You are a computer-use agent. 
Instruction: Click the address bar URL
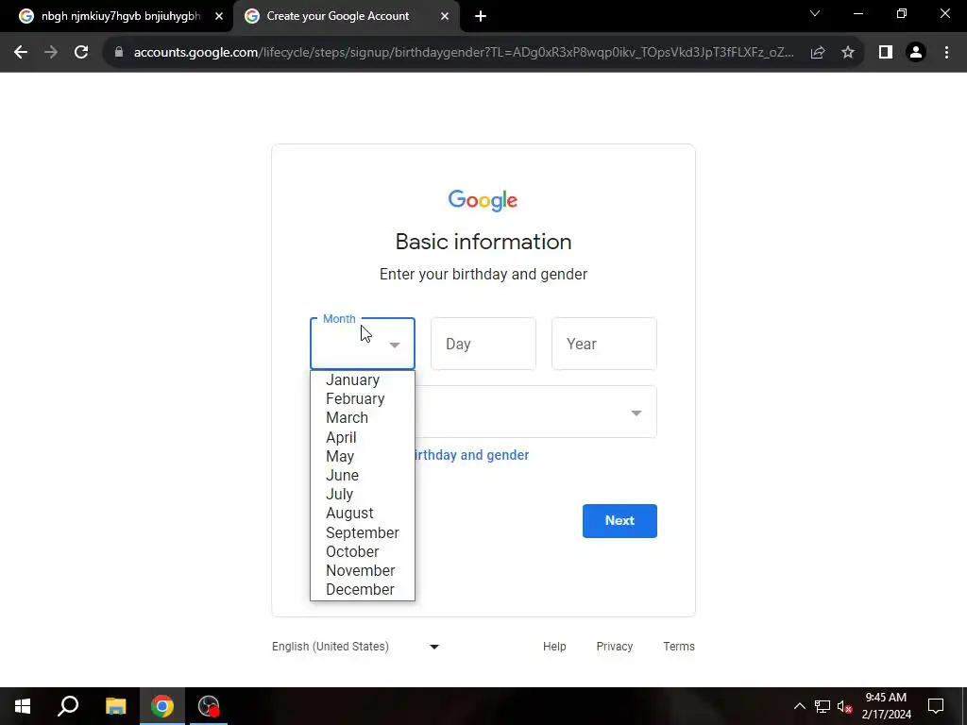(464, 53)
